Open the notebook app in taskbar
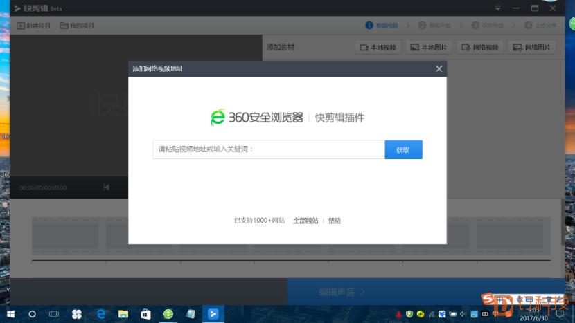The image size is (575, 323). 191,314
